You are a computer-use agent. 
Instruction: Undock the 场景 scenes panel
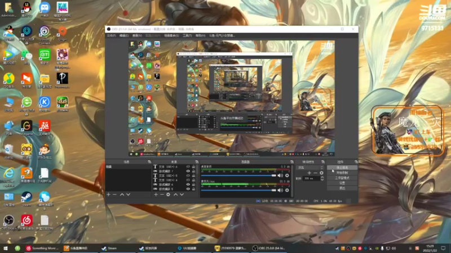click(149, 162)
